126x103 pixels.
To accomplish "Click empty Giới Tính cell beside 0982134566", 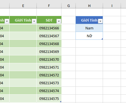I will [x=23, y=28].
